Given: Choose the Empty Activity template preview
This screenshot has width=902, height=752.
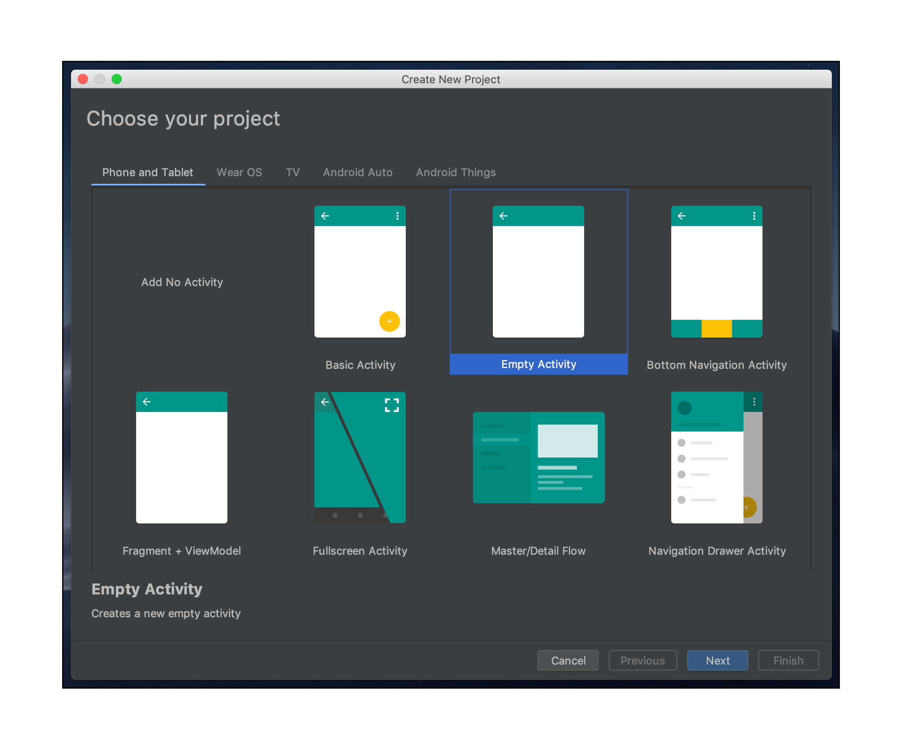Looking at the screenshot, I should 538,271.
